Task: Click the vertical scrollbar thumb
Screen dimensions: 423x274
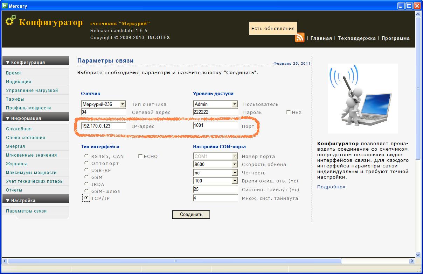Action: tap(418, 88)
